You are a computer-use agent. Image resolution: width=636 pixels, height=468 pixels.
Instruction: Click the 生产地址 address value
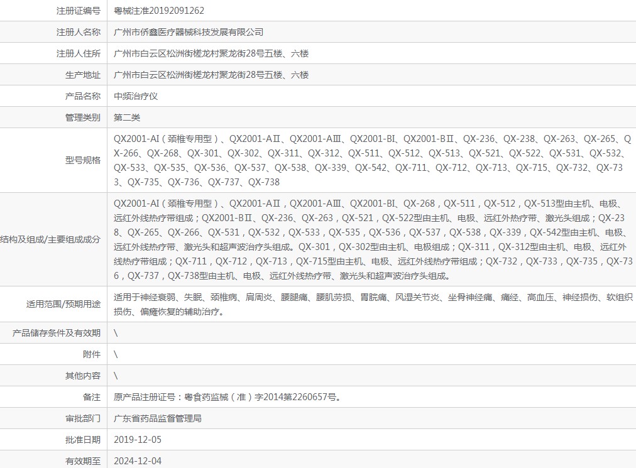pos(211,75)
